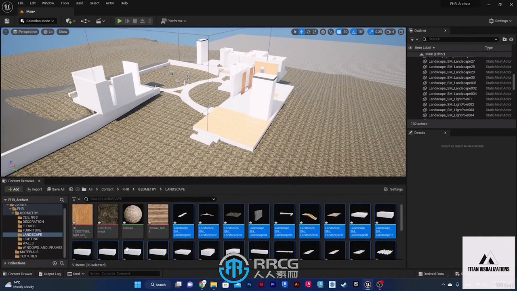The image size is (517, 291).
Task: Save the current level with the disk icon
Action: (7, 21)
